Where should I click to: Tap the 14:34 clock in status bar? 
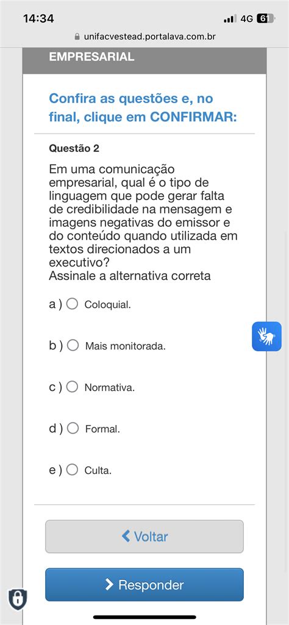pyautogui.click(x=38, y=18)
